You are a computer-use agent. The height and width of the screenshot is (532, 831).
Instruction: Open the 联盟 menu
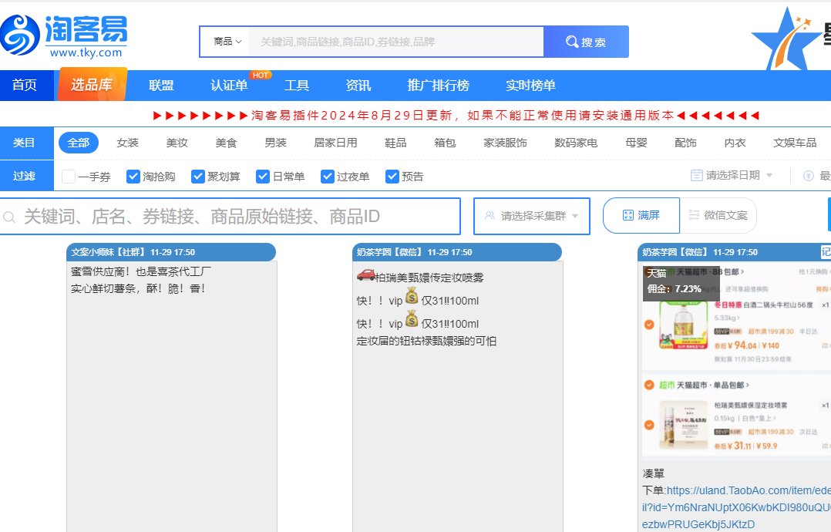[x=161, y=86]
